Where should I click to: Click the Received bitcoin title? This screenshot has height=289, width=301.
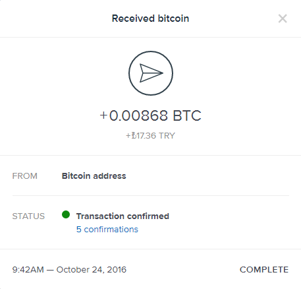(150, 18)
